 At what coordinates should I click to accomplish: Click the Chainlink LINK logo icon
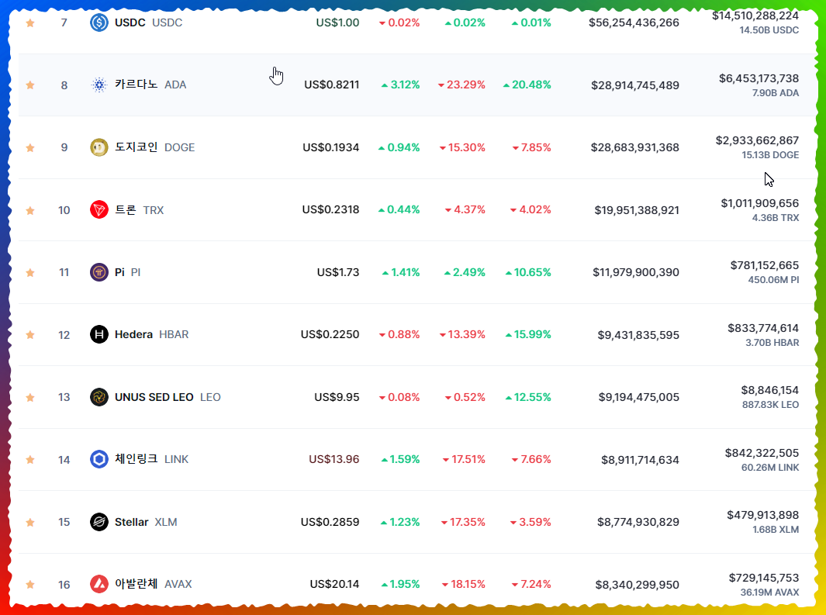99,459
